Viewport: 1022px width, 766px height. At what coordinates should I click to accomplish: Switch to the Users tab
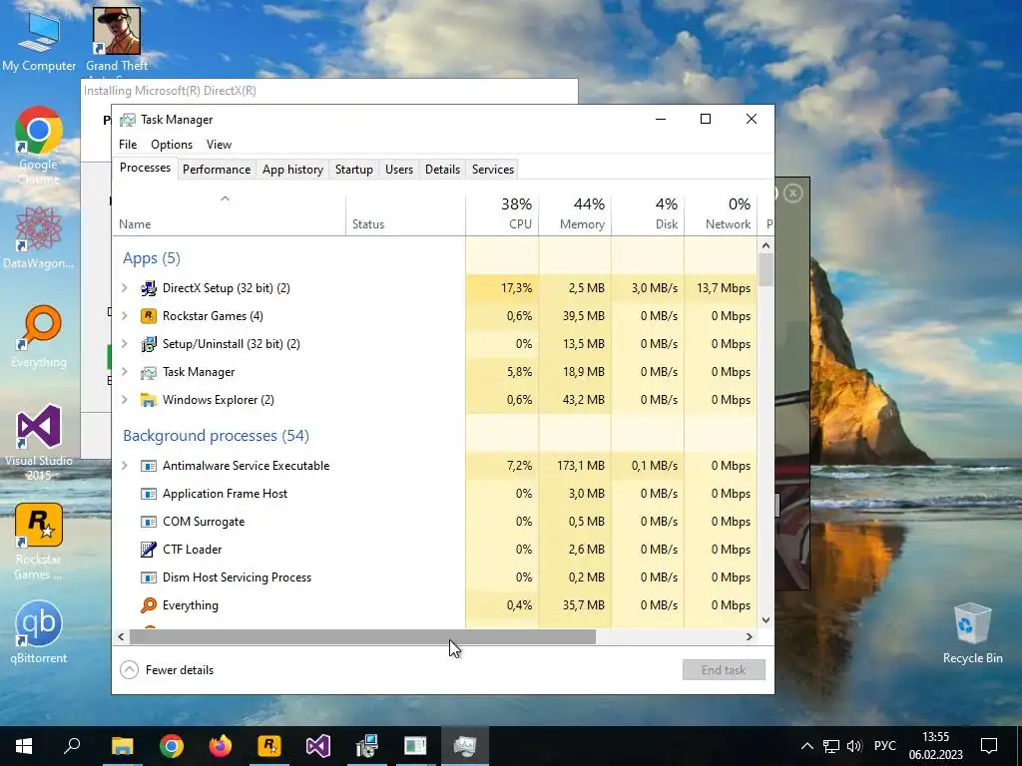399,170
